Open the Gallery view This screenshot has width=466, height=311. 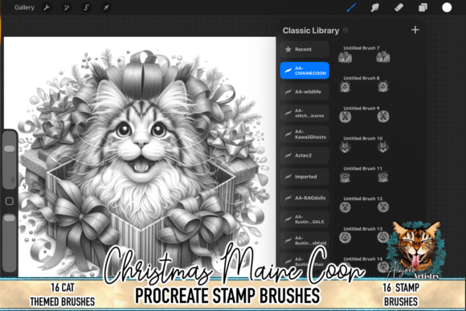(24, 7)
